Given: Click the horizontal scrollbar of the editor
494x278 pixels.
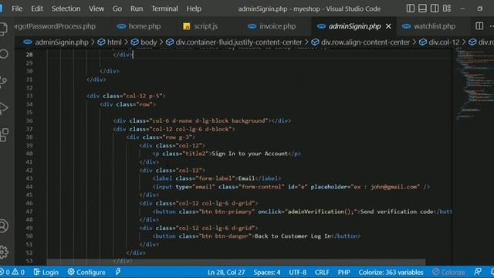Looking at the screenshot, I should tap(236, 262).
